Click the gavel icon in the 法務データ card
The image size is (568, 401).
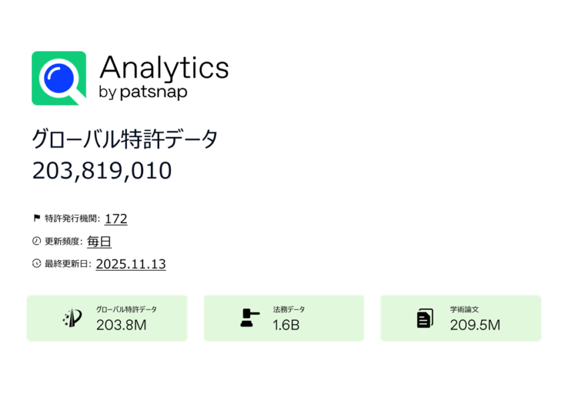pos(249,318)
